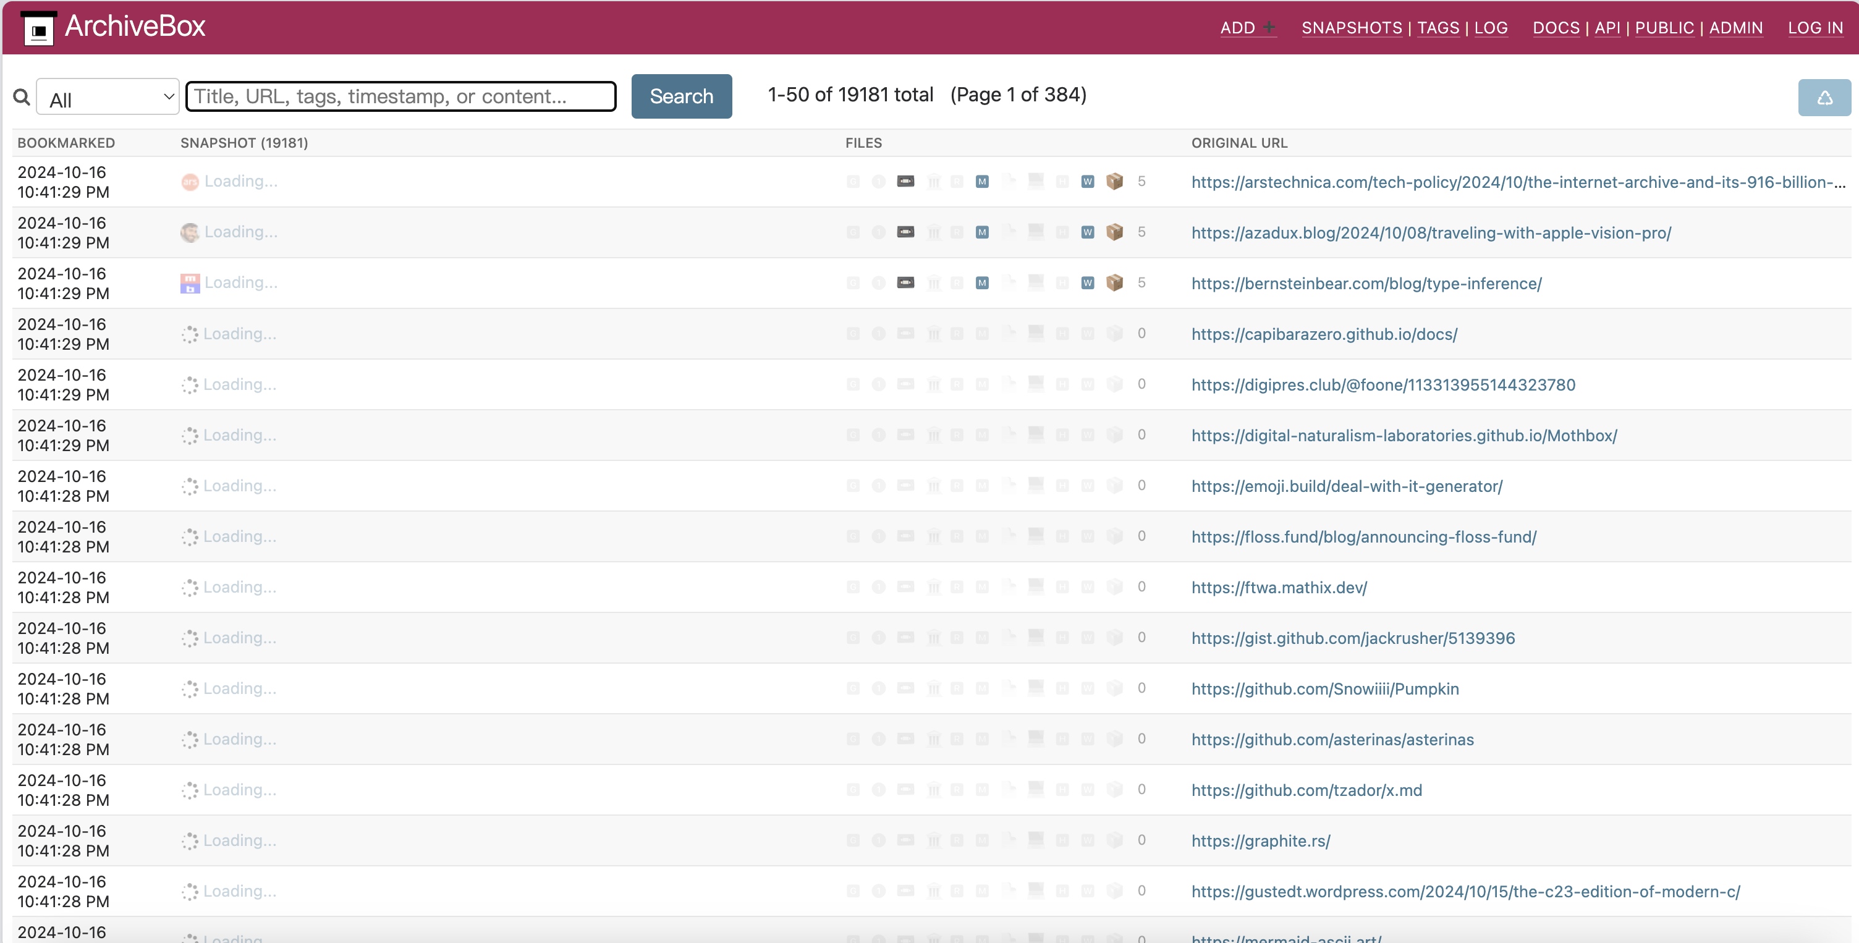Click the ArchiveBox title text in header
Screen dimensions: 1859x943
(135, 27)
